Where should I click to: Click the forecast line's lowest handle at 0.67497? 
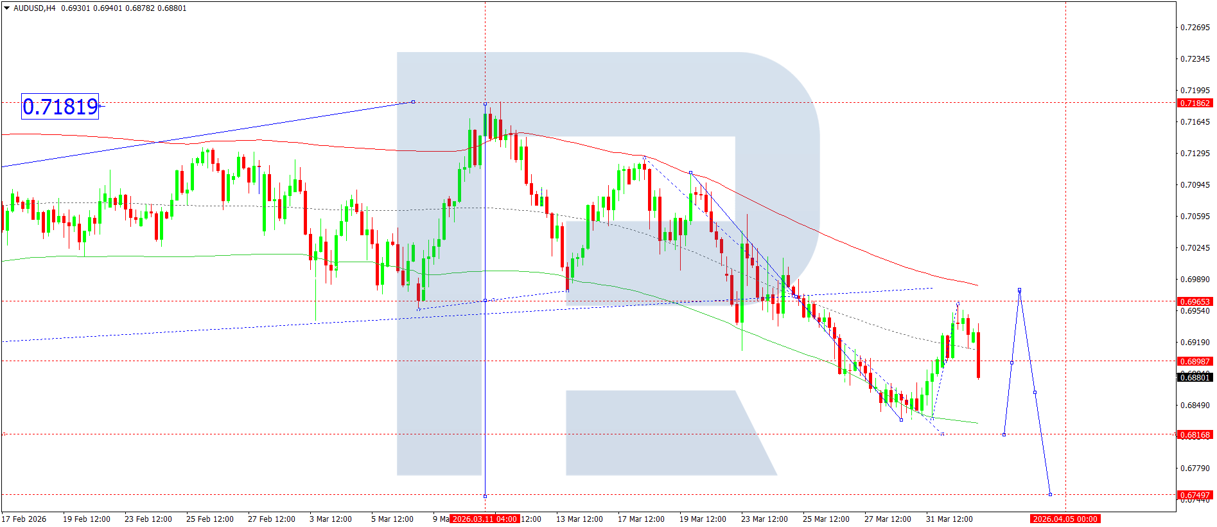click(1050, 494)
